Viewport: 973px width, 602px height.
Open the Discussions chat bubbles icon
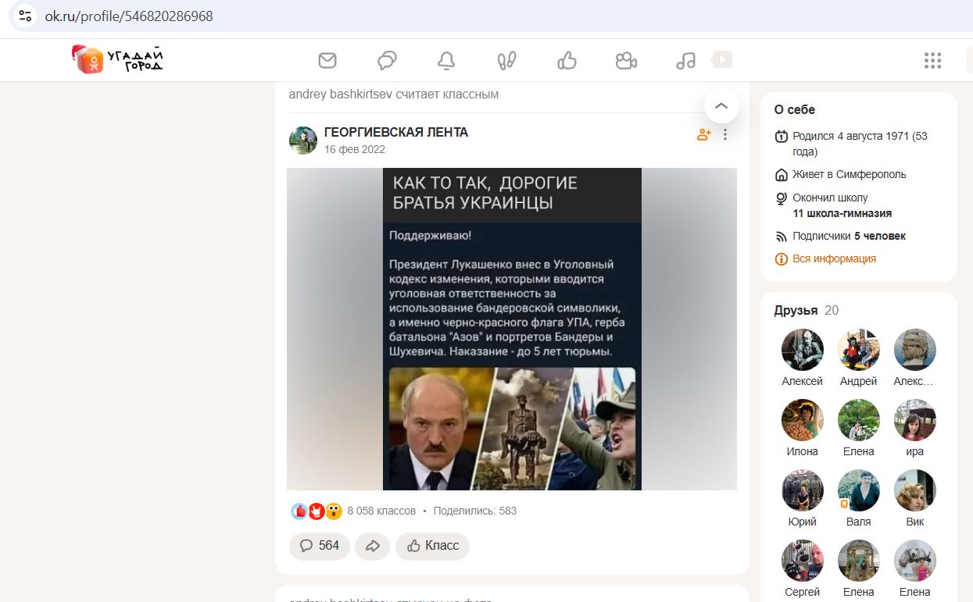tap(387, 60)
